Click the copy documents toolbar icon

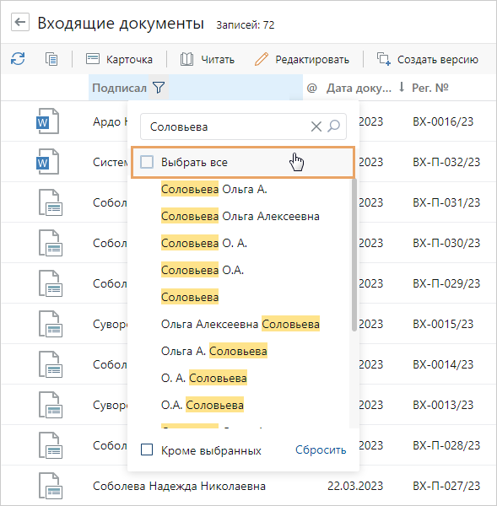[x=51, y=59]
